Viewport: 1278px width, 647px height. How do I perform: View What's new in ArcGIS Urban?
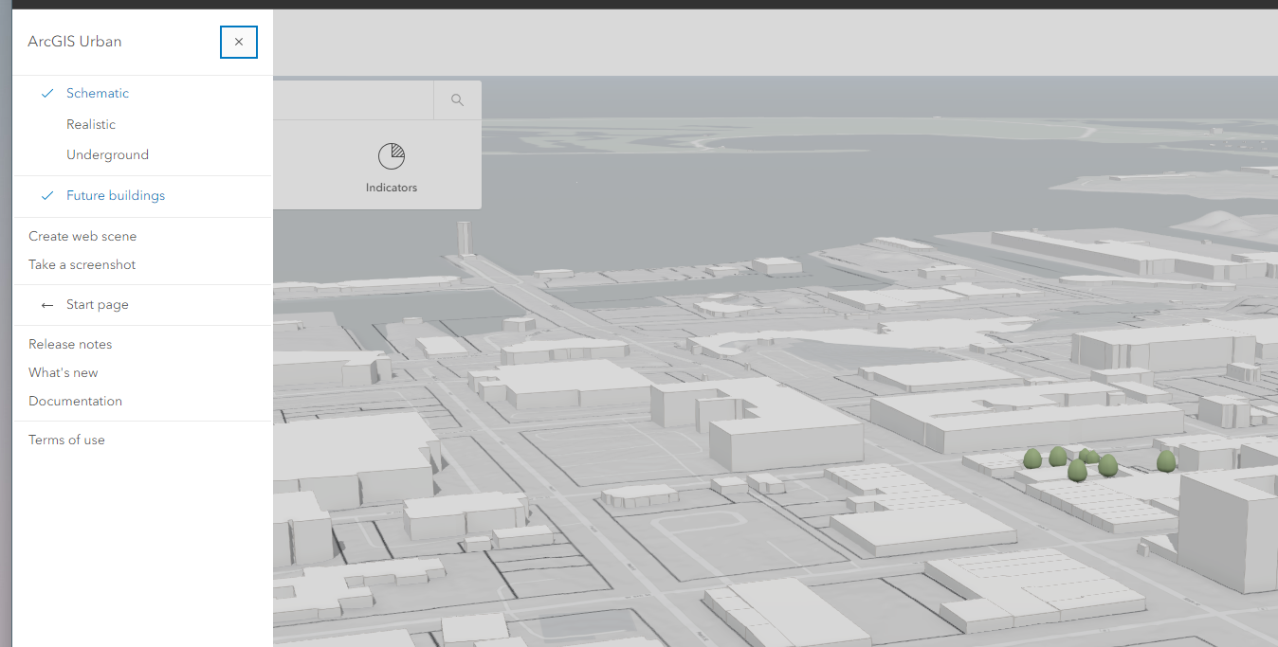tap(63, 372)
